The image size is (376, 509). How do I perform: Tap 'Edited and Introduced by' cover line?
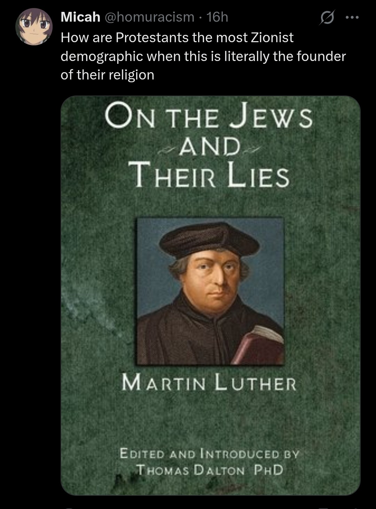click(x=210, y=454)
